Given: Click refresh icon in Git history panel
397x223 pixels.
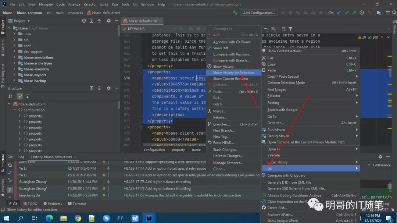Looking at the screenshot, I should click(10, 165).
